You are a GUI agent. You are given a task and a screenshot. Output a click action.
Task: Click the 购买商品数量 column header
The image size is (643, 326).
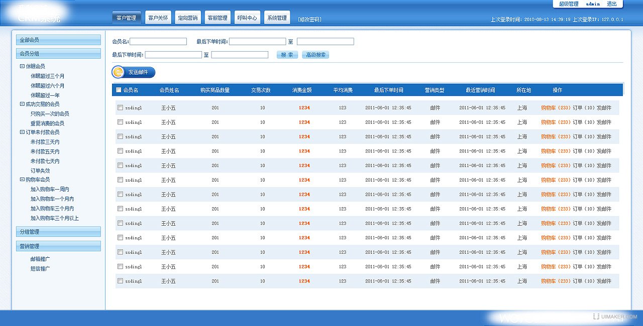[x=215, y=90]
